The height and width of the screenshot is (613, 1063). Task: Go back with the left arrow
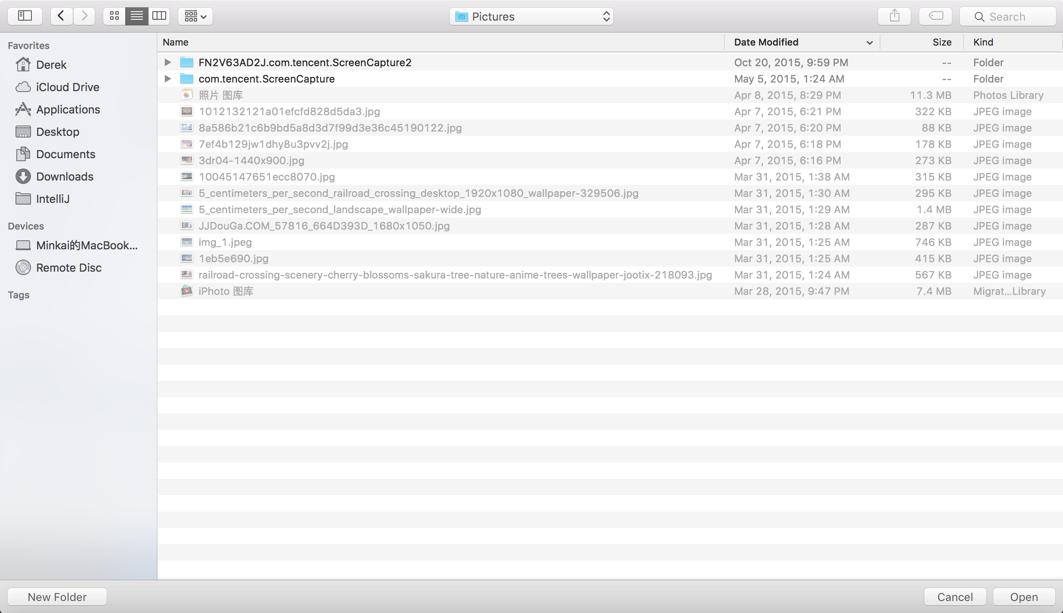(x=62, y=16)
